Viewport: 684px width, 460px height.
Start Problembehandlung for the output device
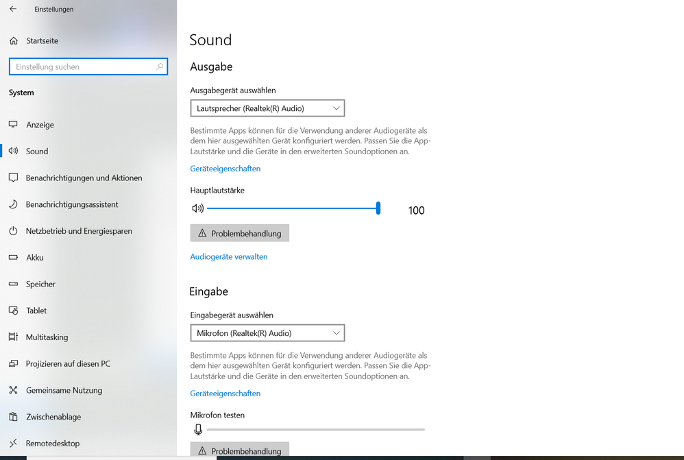(x=239, y=232)
